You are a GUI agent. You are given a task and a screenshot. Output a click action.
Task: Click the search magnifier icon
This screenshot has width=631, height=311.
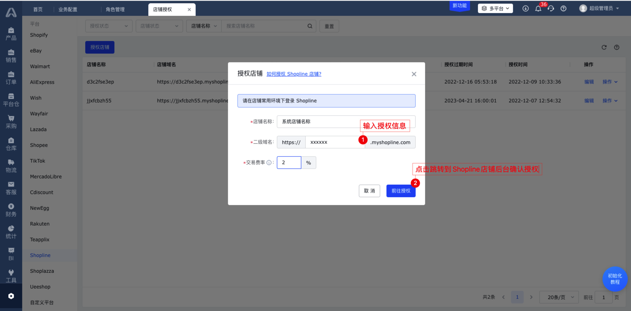(x=310, y=26)
